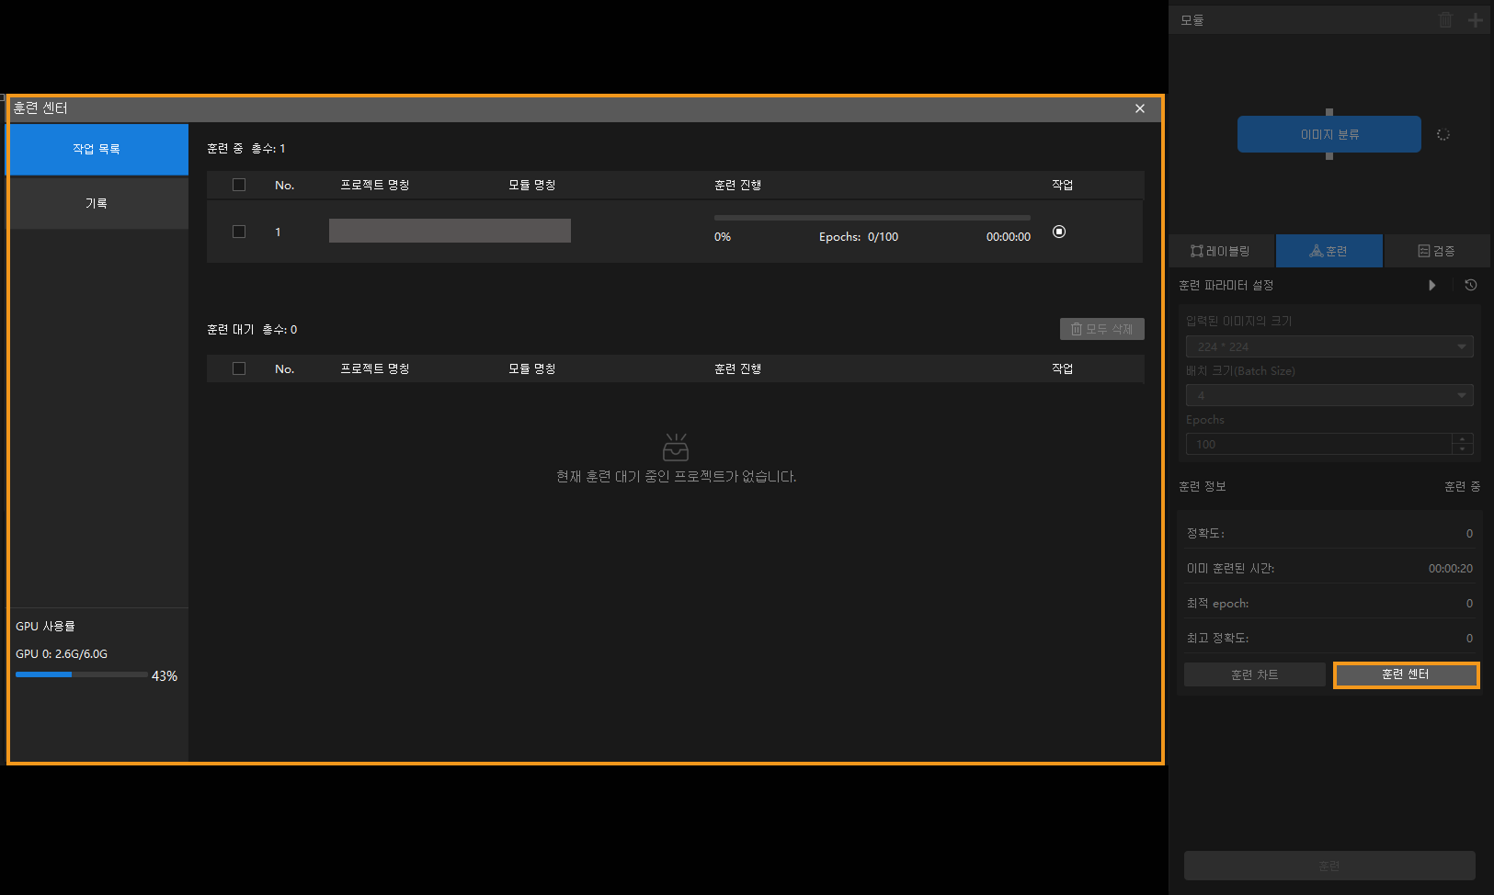Click the 'Epochs: 0/100' progress text

(x=859, y=237)
